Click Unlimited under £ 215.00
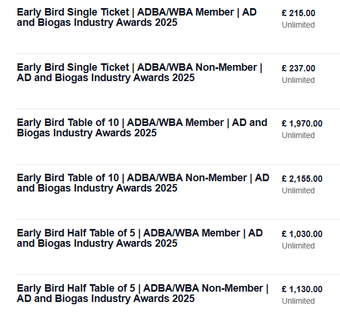This screenshot has width=340, height=325. pyautogui.click(x=298, y=25)
